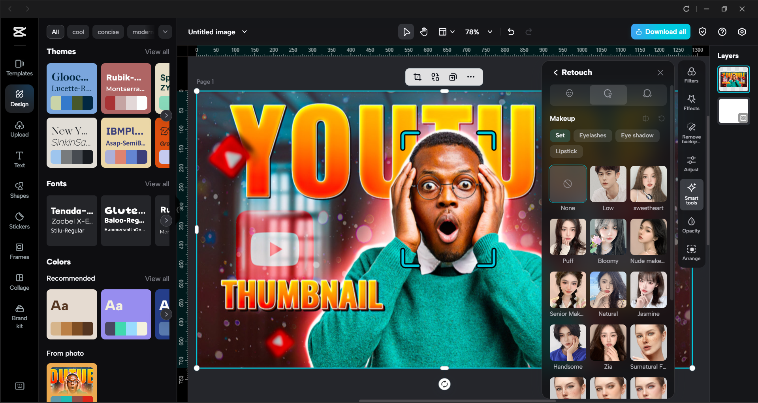Screen dimensions: 758x403
Task: Open more options in floating toolbar
Action: 471,77
